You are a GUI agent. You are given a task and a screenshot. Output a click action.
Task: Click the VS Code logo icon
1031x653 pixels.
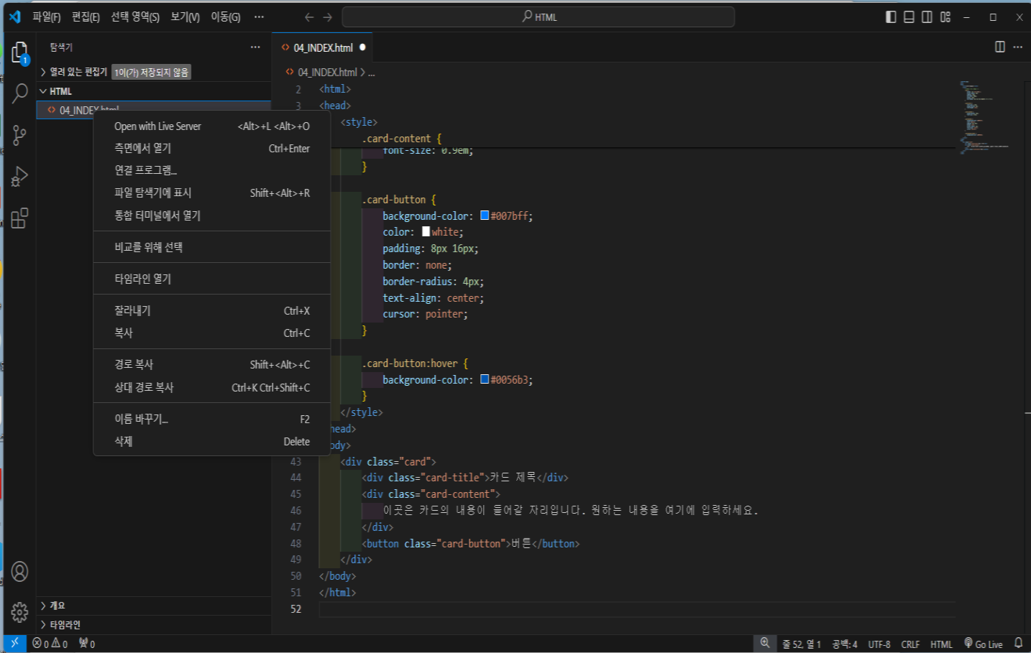[14, 17]
